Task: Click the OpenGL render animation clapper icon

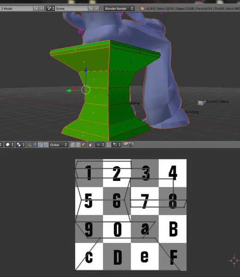Action: 131,145
